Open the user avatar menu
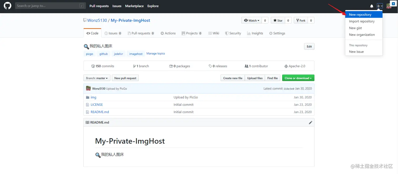 click(389, 6)
